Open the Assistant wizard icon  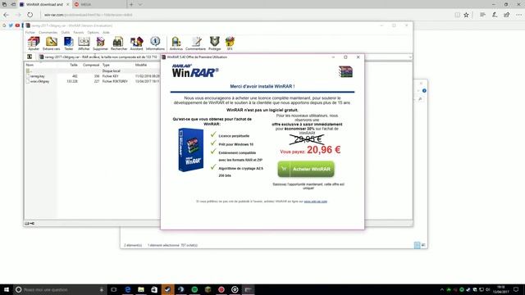(x=137, y=43)
